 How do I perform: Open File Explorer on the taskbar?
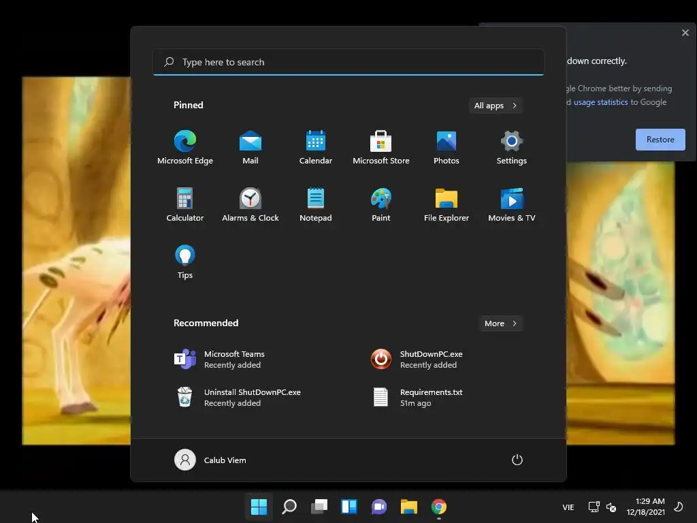(x=409, y=507)
